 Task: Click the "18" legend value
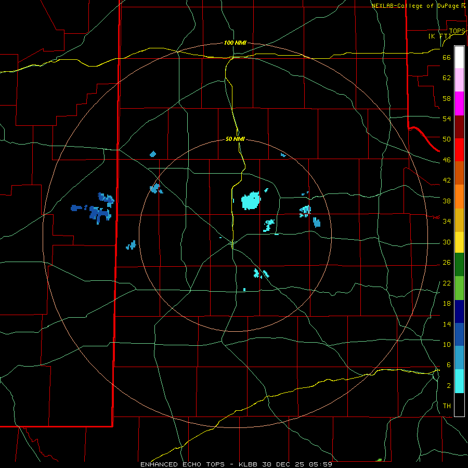point(447,304)
